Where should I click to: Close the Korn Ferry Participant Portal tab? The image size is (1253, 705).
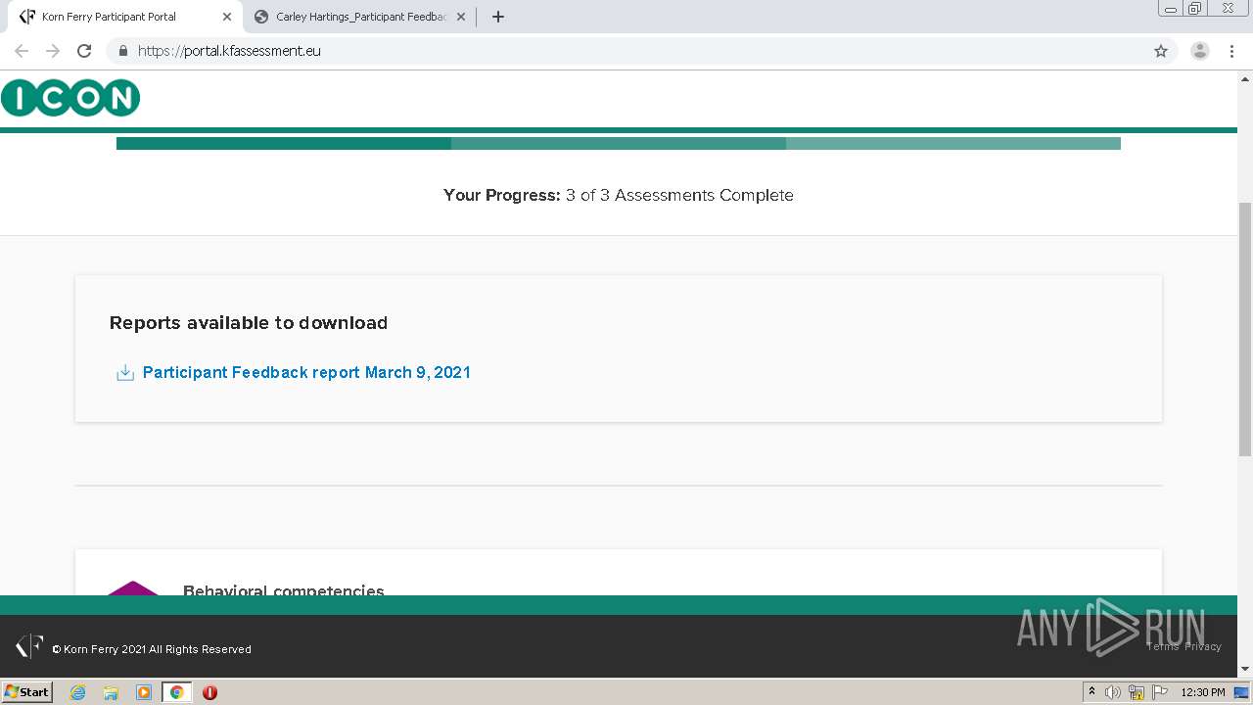[226, 17]
